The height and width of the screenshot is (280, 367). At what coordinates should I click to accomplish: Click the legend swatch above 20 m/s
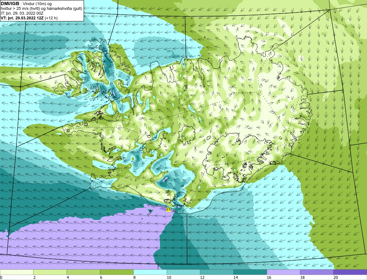point(350,272)
